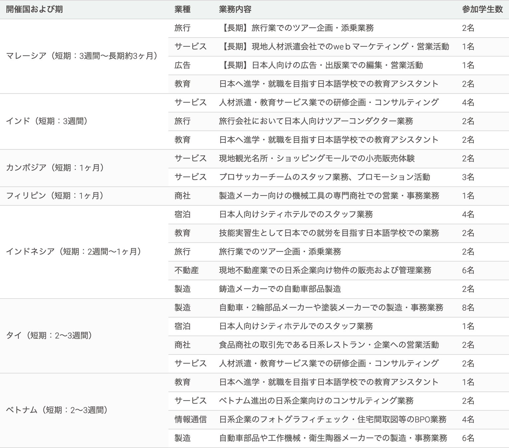Click the 現地観光名所・ショッピングモールでの小売販売体験 text
The image size is (509, 448).
pyautogui.click(x=317, y=158)
